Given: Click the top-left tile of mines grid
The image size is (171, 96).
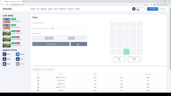Looking at the screenshot, I should click(113, 25).
